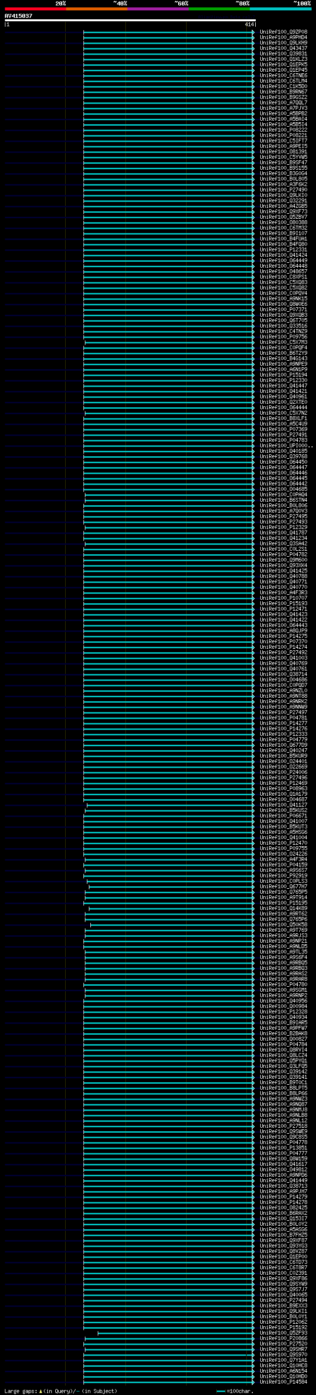Screen dimensions: 316x1395
Task: Select label UniRef100_A5B5I4
Action: coord(283,124)
